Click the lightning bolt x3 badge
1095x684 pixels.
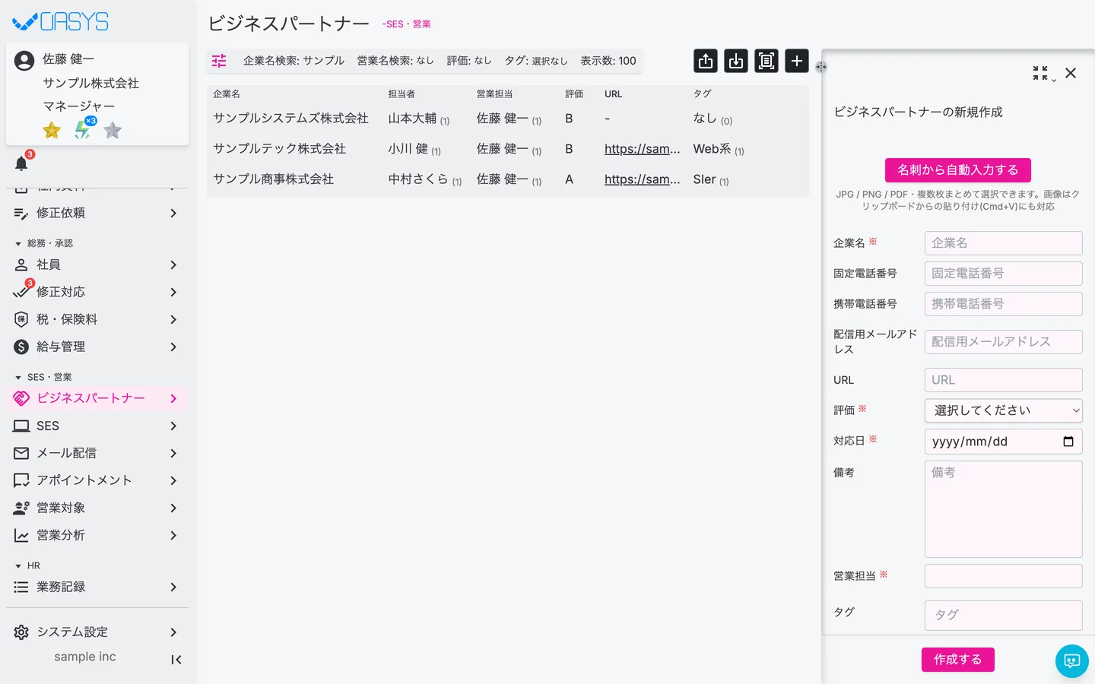point(83,129)
